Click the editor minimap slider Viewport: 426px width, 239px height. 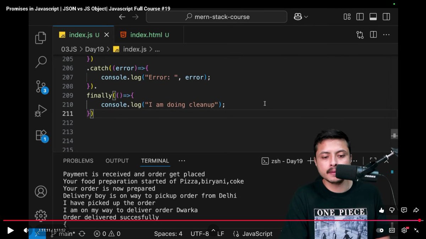pyautogui.click(x=394, y=135)
